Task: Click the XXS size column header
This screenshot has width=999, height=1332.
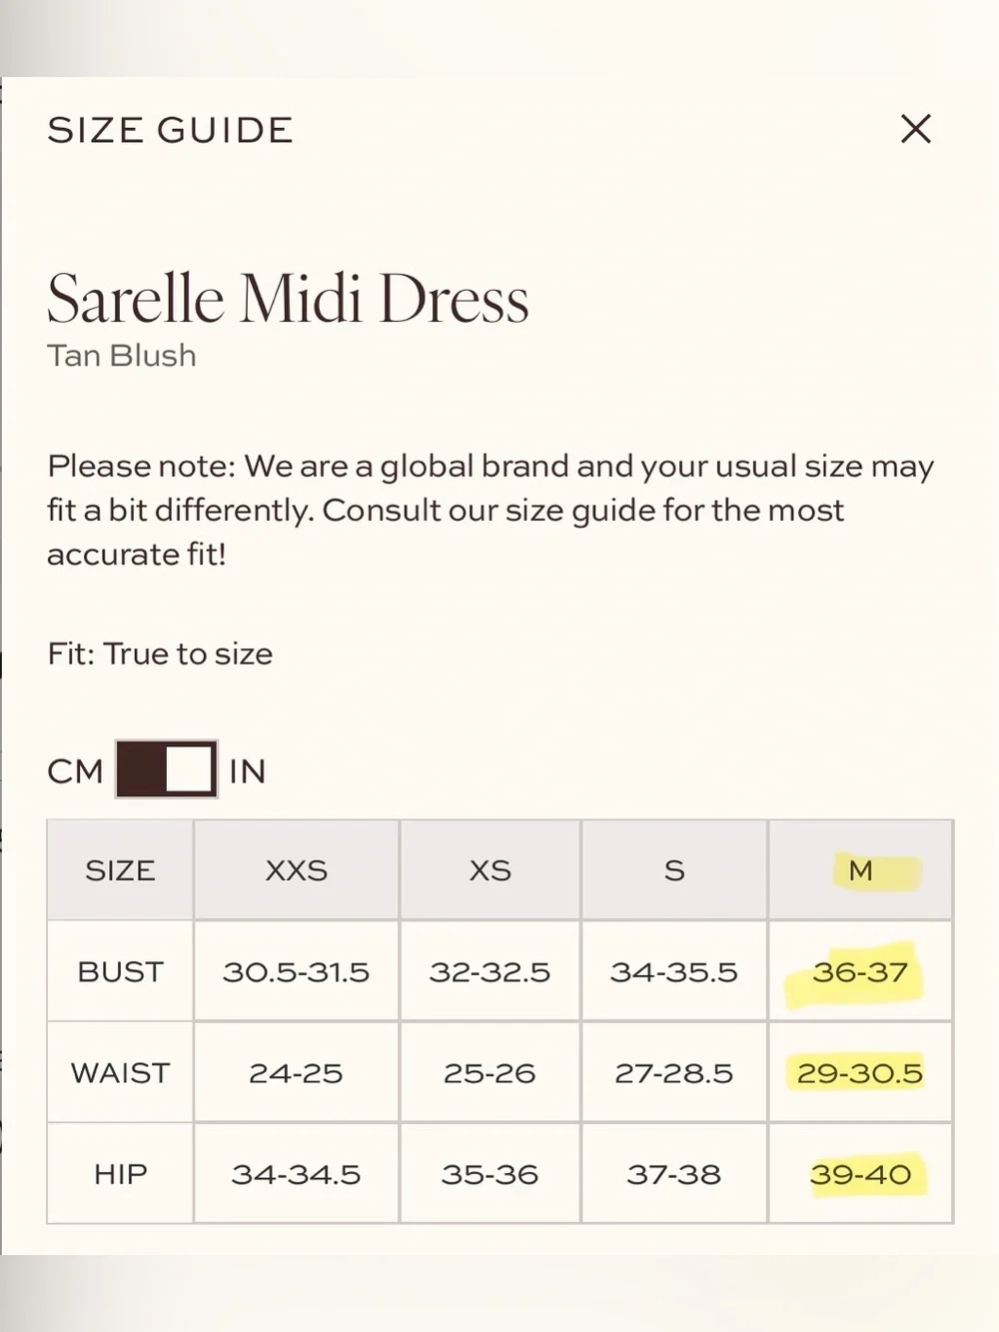Action: [297, 870]
